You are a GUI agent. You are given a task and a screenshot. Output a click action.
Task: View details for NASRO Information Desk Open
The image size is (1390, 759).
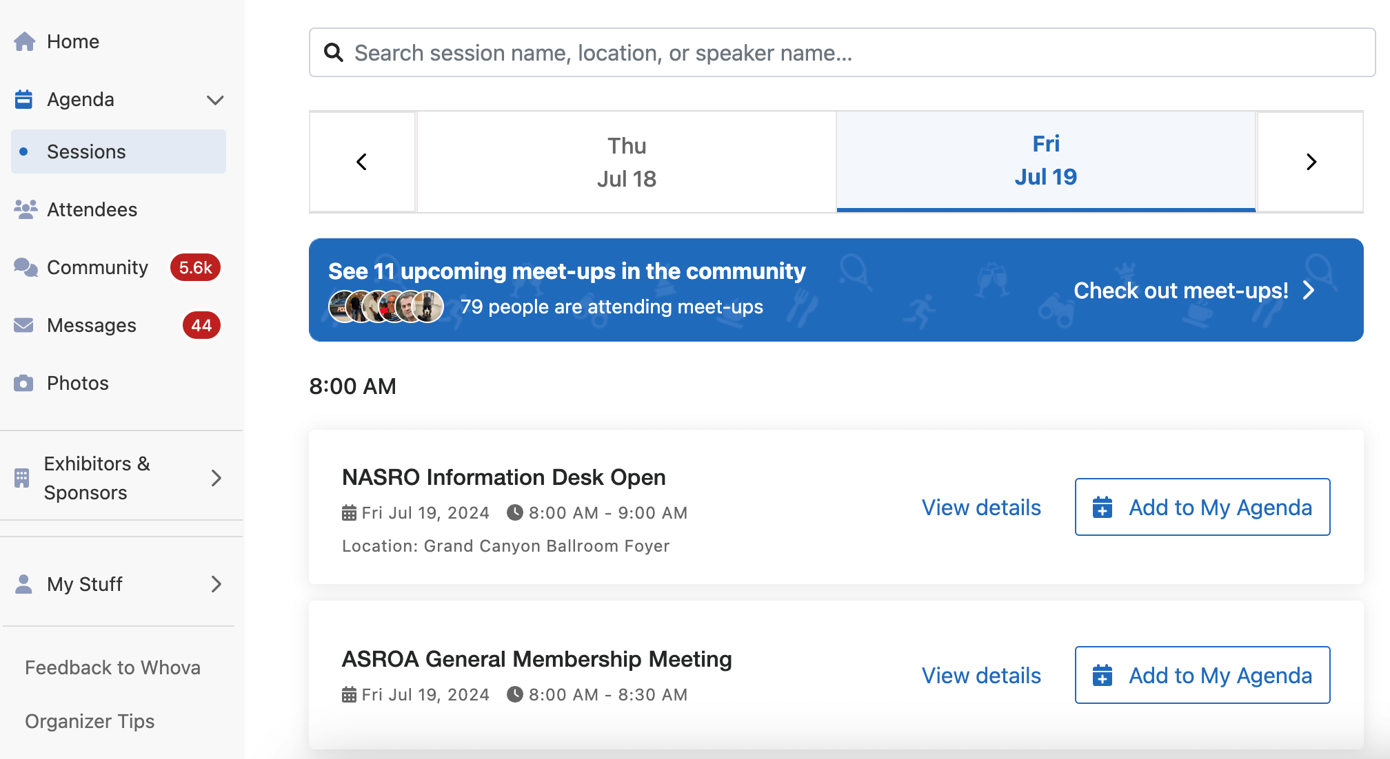[x=980, y=508]
